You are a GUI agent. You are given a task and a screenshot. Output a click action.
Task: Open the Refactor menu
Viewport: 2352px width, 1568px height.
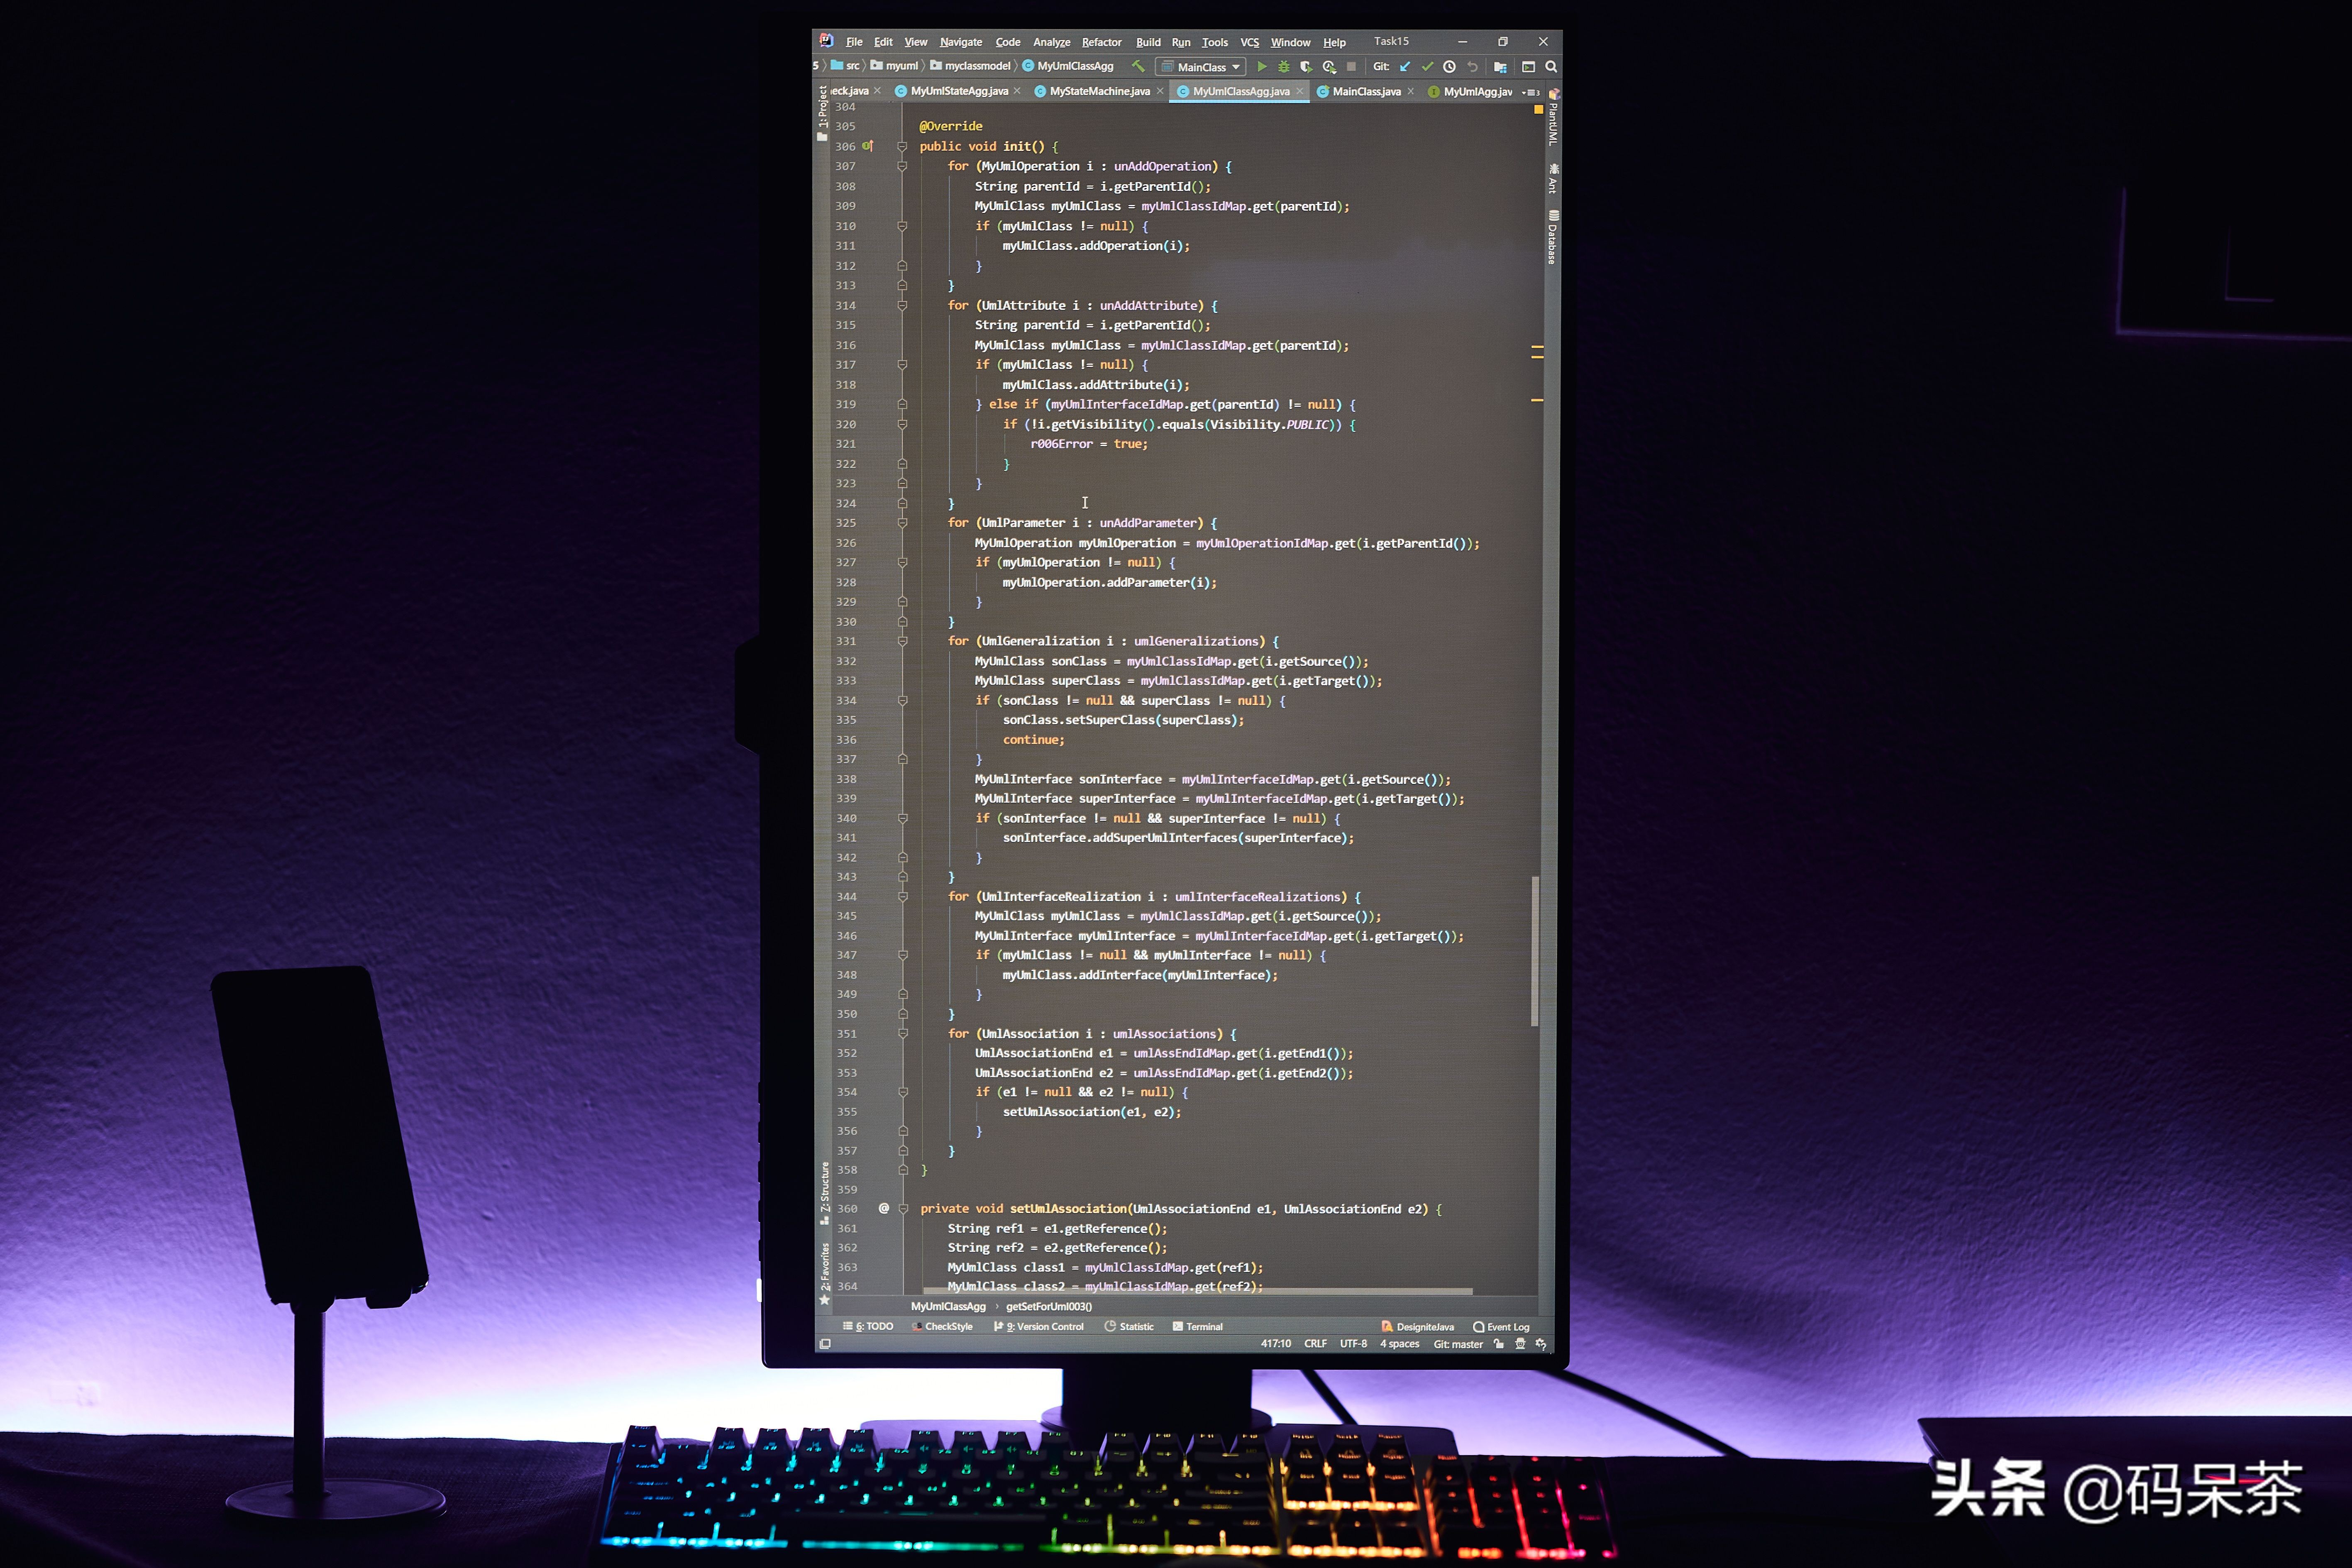[x=1101, y=42]
